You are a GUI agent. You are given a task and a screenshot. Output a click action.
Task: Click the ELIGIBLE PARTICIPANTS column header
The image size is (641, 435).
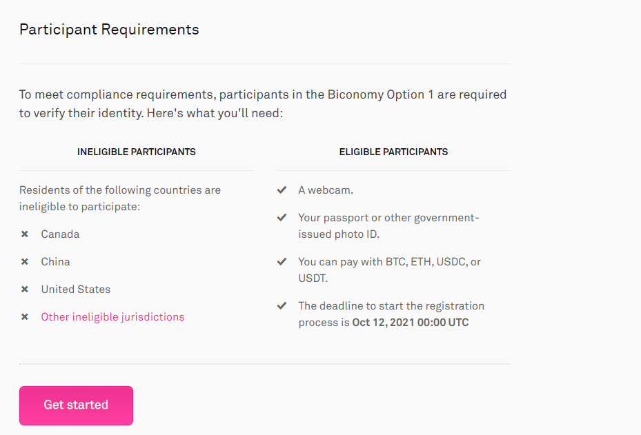tap(394, 152)
